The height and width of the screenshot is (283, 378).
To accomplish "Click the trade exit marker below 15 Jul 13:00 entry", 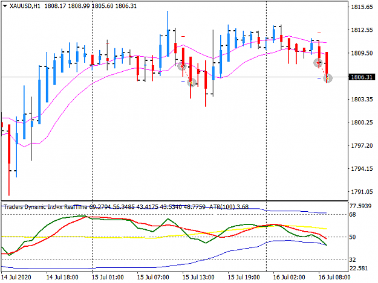I will pyautogui.click(x=192, y=83).
